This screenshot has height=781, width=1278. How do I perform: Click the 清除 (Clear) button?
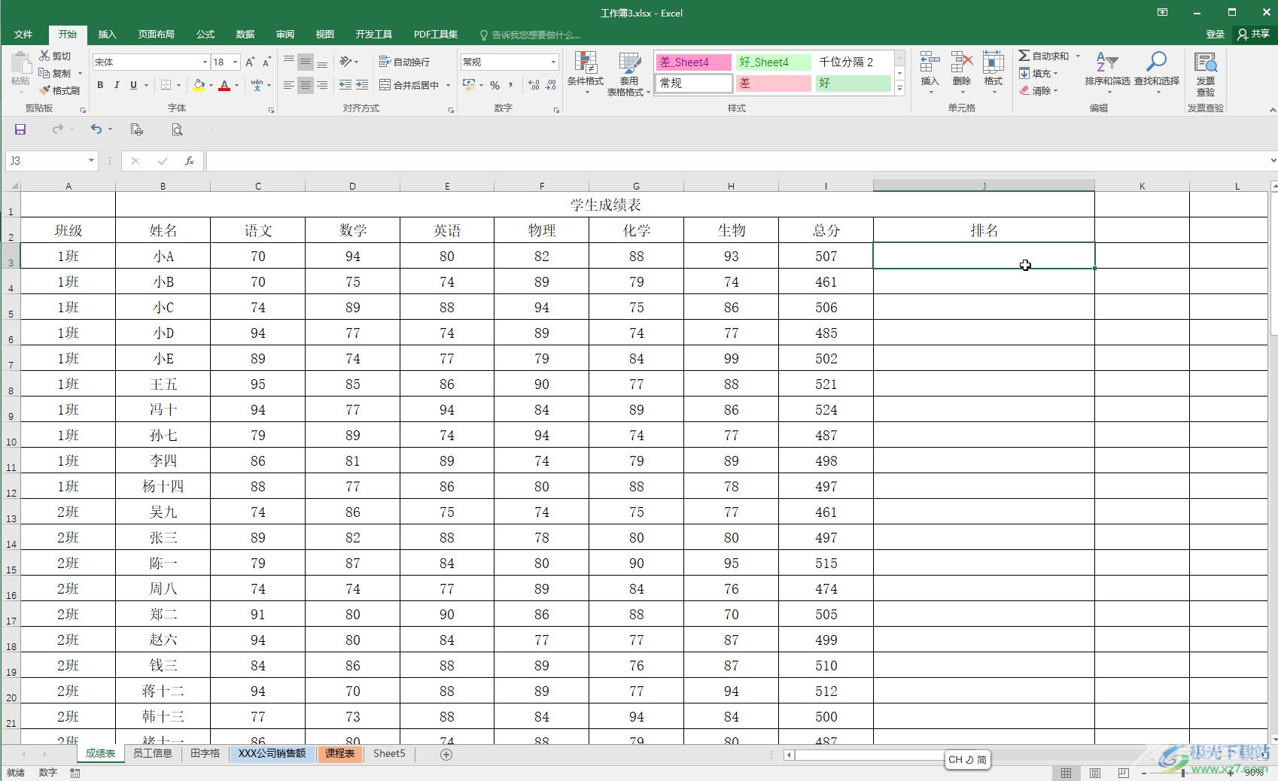1039,90
